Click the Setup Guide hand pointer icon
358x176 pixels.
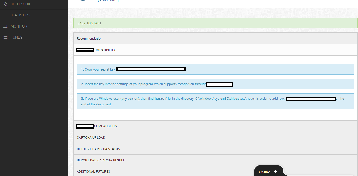coord(5,4)
